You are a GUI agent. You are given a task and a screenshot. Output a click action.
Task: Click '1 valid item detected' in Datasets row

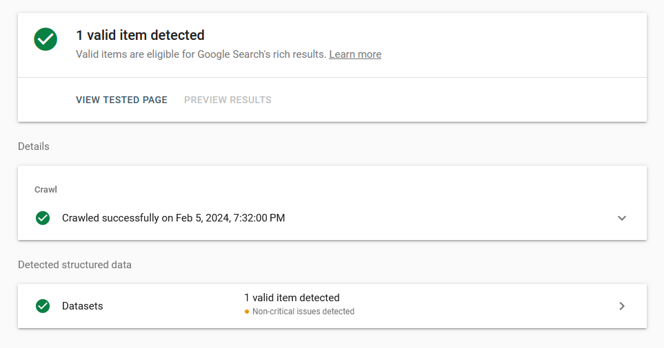292,298
